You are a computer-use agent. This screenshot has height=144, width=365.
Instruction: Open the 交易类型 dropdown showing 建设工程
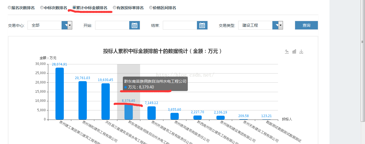click(260, 25)
